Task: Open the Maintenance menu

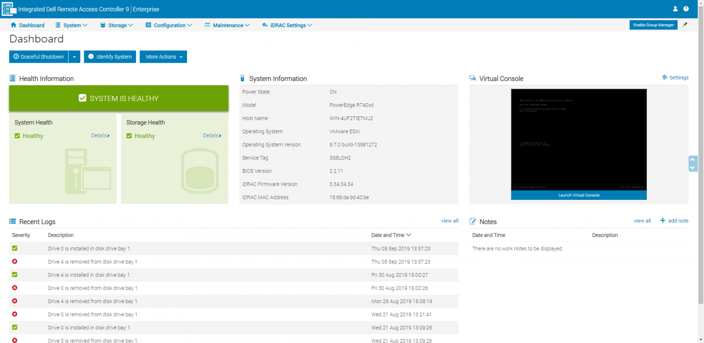Action: [227, 25]
